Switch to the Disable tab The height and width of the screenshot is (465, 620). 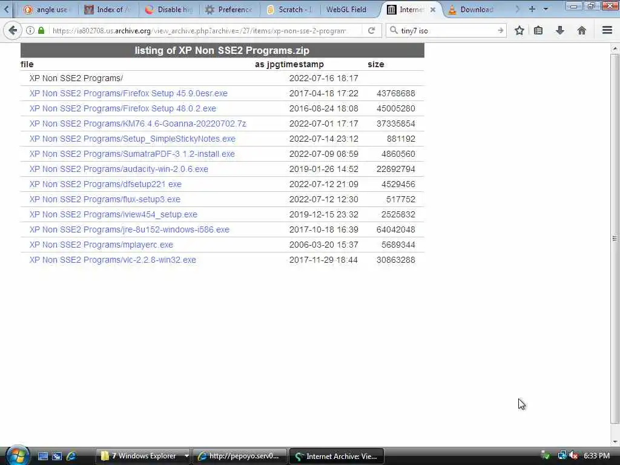tap(169, 10)
